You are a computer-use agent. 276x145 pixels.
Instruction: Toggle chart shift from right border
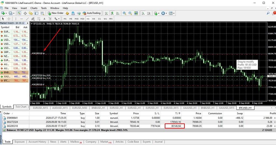(149, 13)
